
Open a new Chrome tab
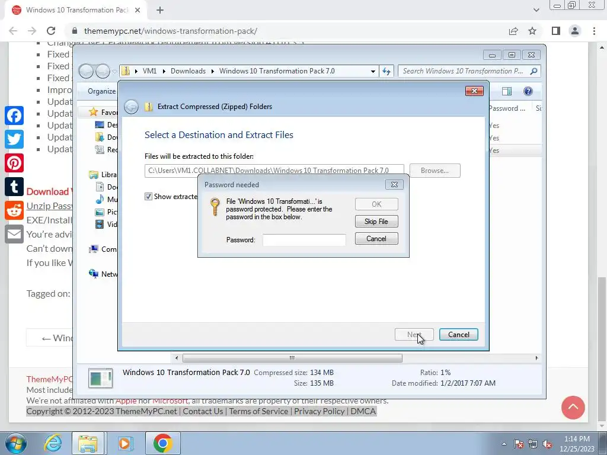click(x=160, y=10)
